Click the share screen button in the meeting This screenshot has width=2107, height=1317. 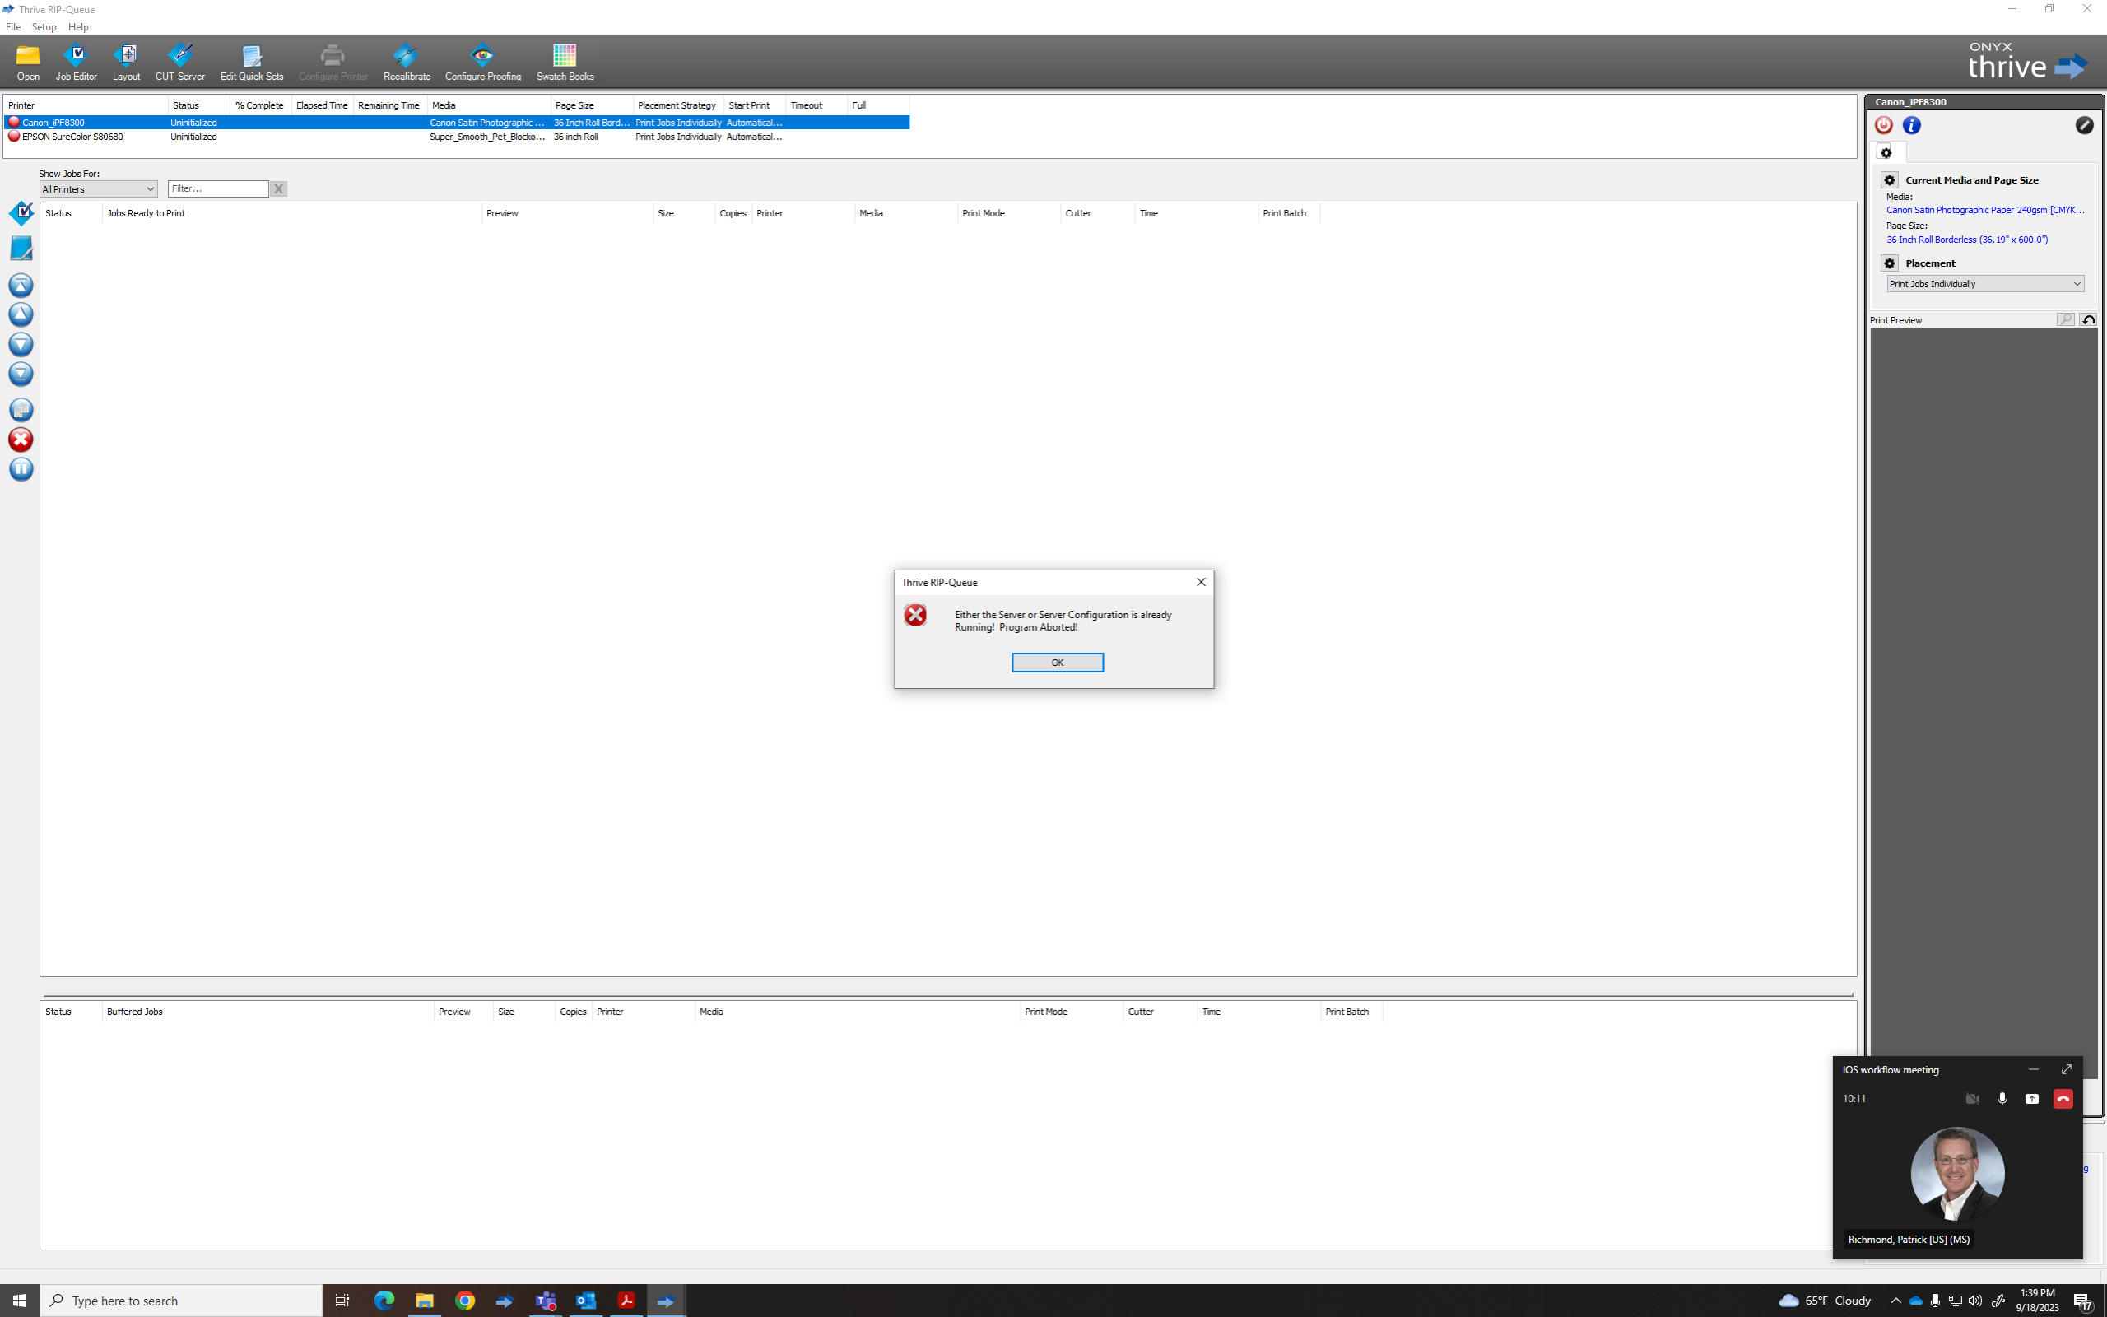point(2032,1099)
